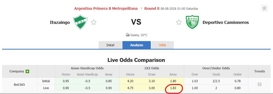Screen dimensions: 273x94
Task: Click the live Asian Handicap home odds 0.90
Action: click(x=66, y=88)
